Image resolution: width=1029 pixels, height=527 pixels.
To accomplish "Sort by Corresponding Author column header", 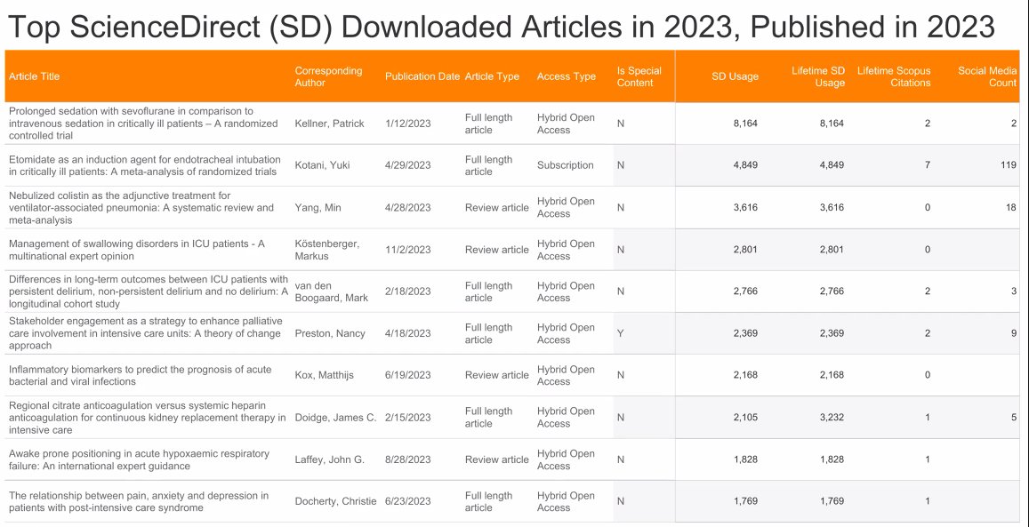I will (328, 76).
